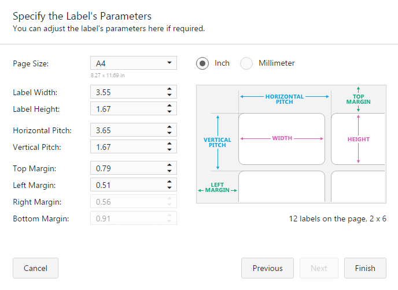Image resolution: width=398 pixels, height=290 pixels.
Task: Open the Page Size dropdown
Action: (x=134, y=63)
